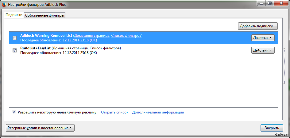
Task: Open the 'Собственные фильтры' tab
Action: tap(45, 15)
